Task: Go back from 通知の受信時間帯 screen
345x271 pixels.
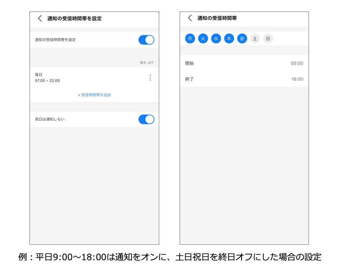Action: point(190,18)
